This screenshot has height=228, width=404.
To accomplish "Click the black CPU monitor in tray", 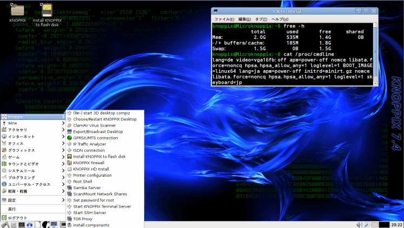I will point(384,225).
